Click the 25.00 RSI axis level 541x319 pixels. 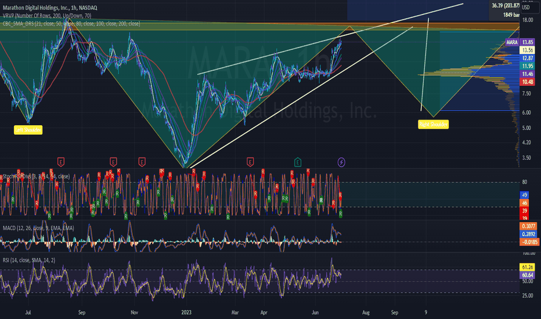click(528, 296)
